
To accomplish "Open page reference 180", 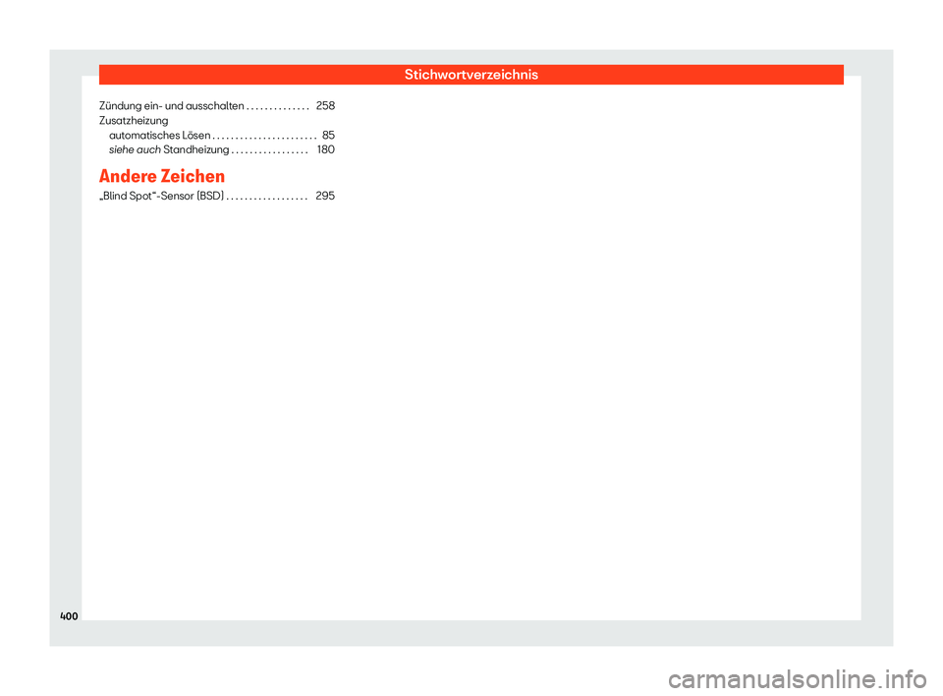I will 326,150.
